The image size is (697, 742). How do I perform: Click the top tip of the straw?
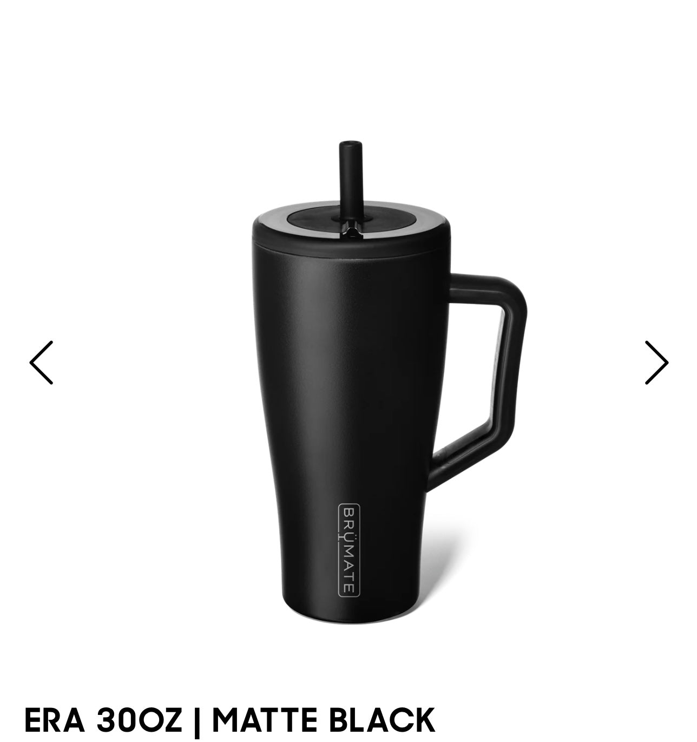[351, 145]
